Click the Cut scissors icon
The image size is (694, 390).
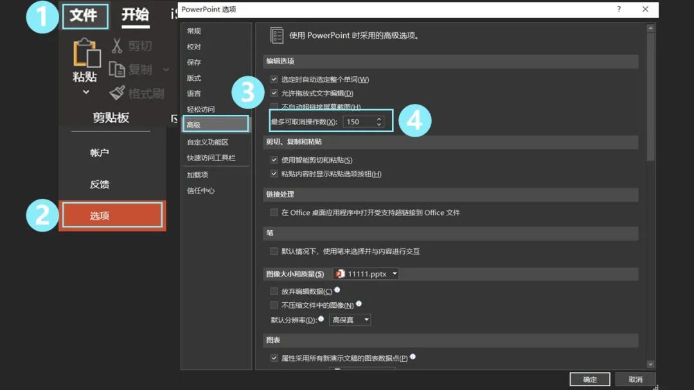tap(117, 46)
